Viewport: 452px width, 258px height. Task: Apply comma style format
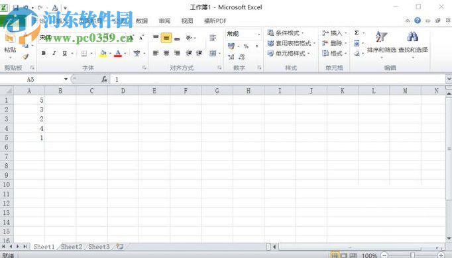[256, 46]
